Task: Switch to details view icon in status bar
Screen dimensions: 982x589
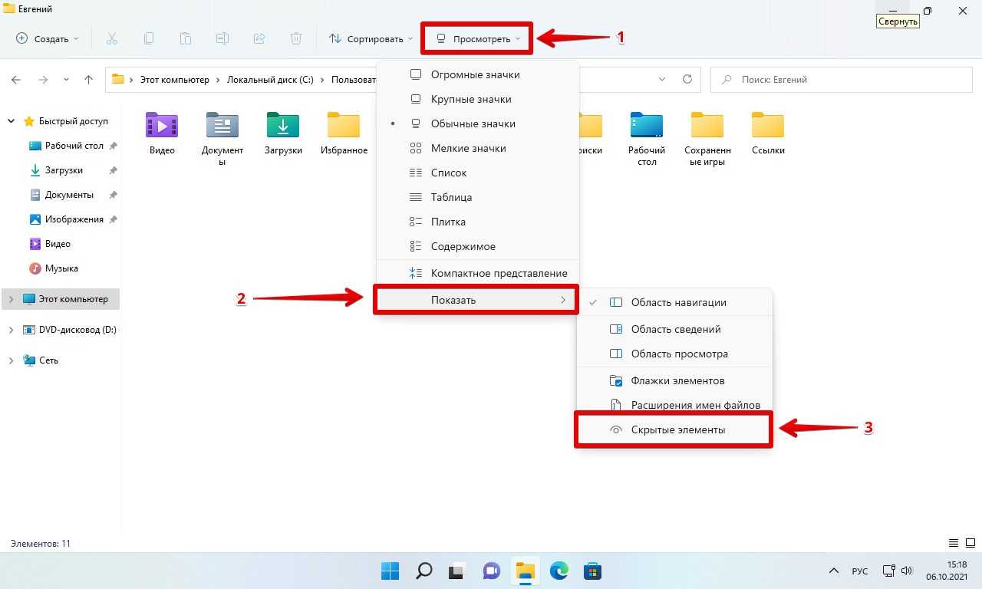Action: pyautogui.click(x=954, y=543)
